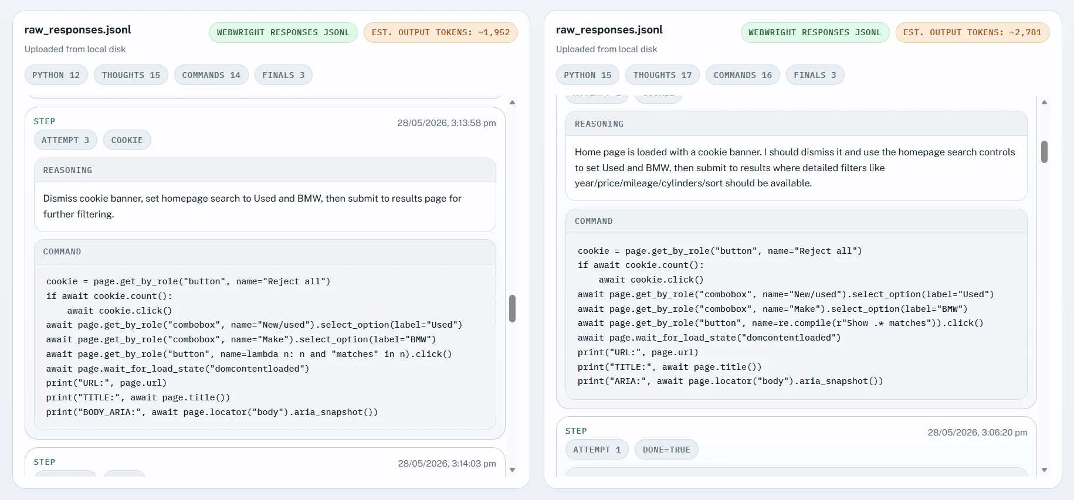Click WEBWRIGHT RESPONSES JSONL badge in left panel
This screenshot has width=1074, height=500.
pyautogui.click(x=283, y=32)
